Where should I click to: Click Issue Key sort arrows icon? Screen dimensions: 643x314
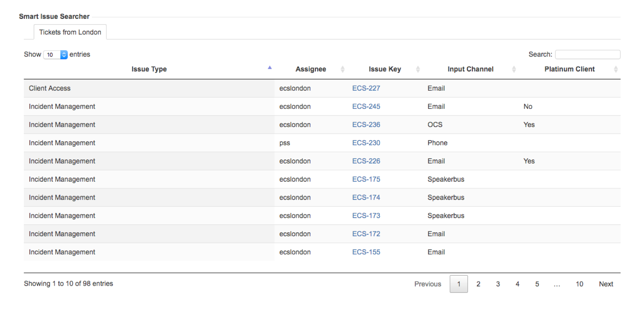click(418, 69)
